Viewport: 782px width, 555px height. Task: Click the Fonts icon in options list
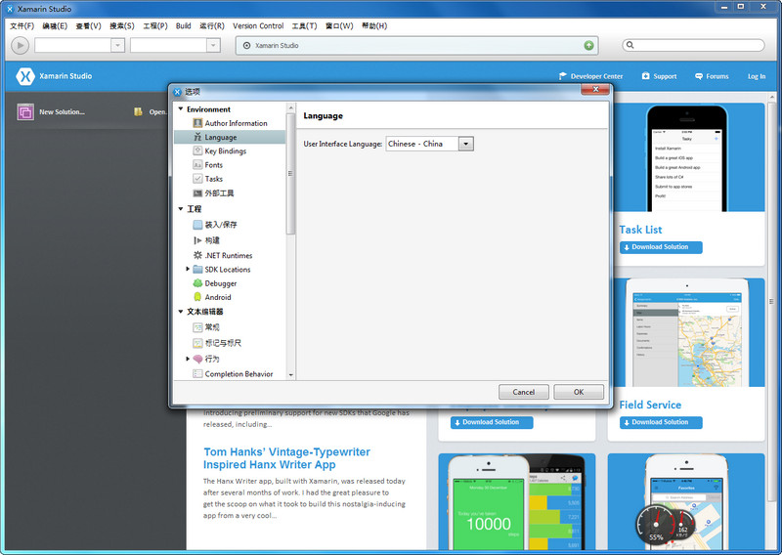click(x=197, y=165)
